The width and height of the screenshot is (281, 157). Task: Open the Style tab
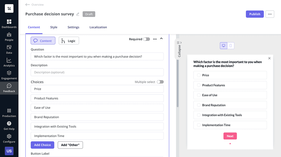coord(54,27)
